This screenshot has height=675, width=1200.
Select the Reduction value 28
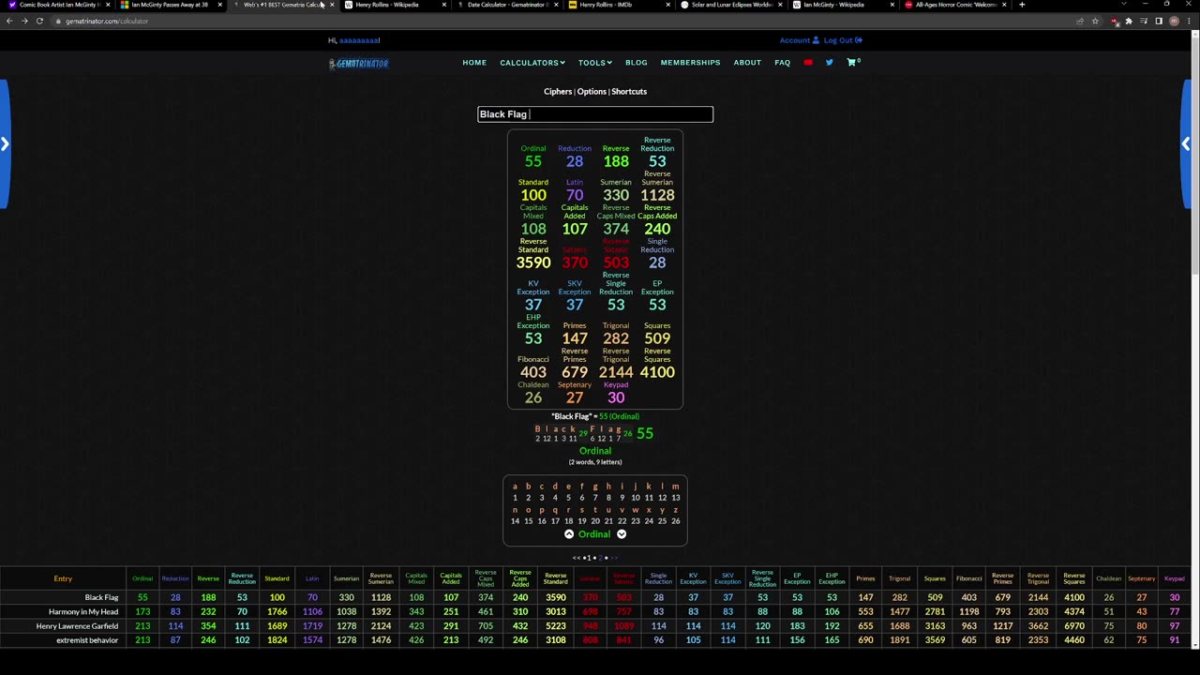click(575, 161)
